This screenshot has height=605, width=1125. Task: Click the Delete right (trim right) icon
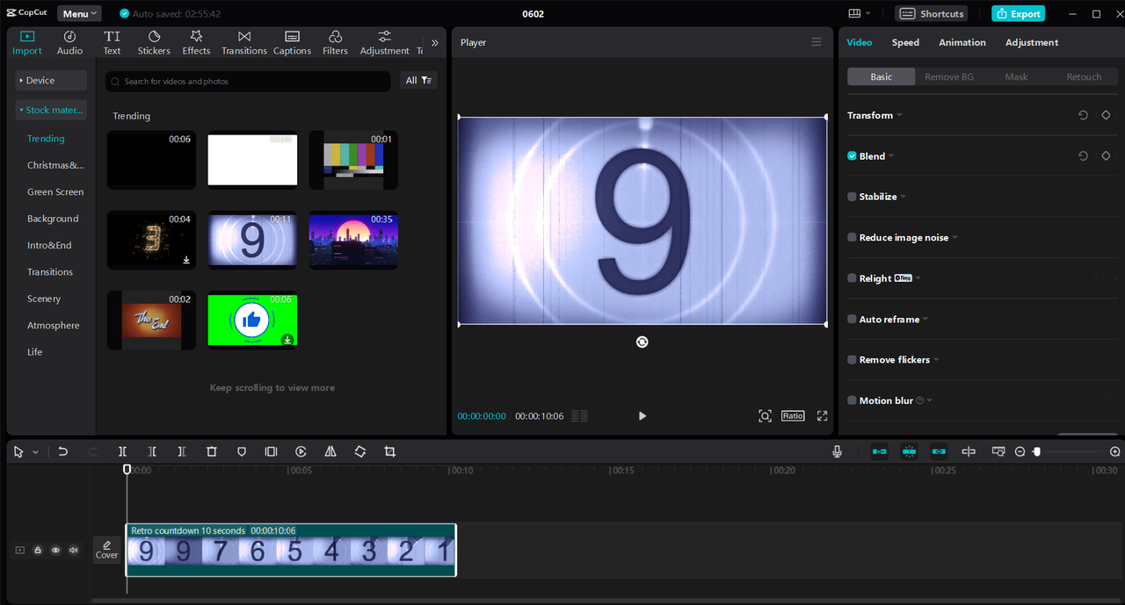click(182, 451)
